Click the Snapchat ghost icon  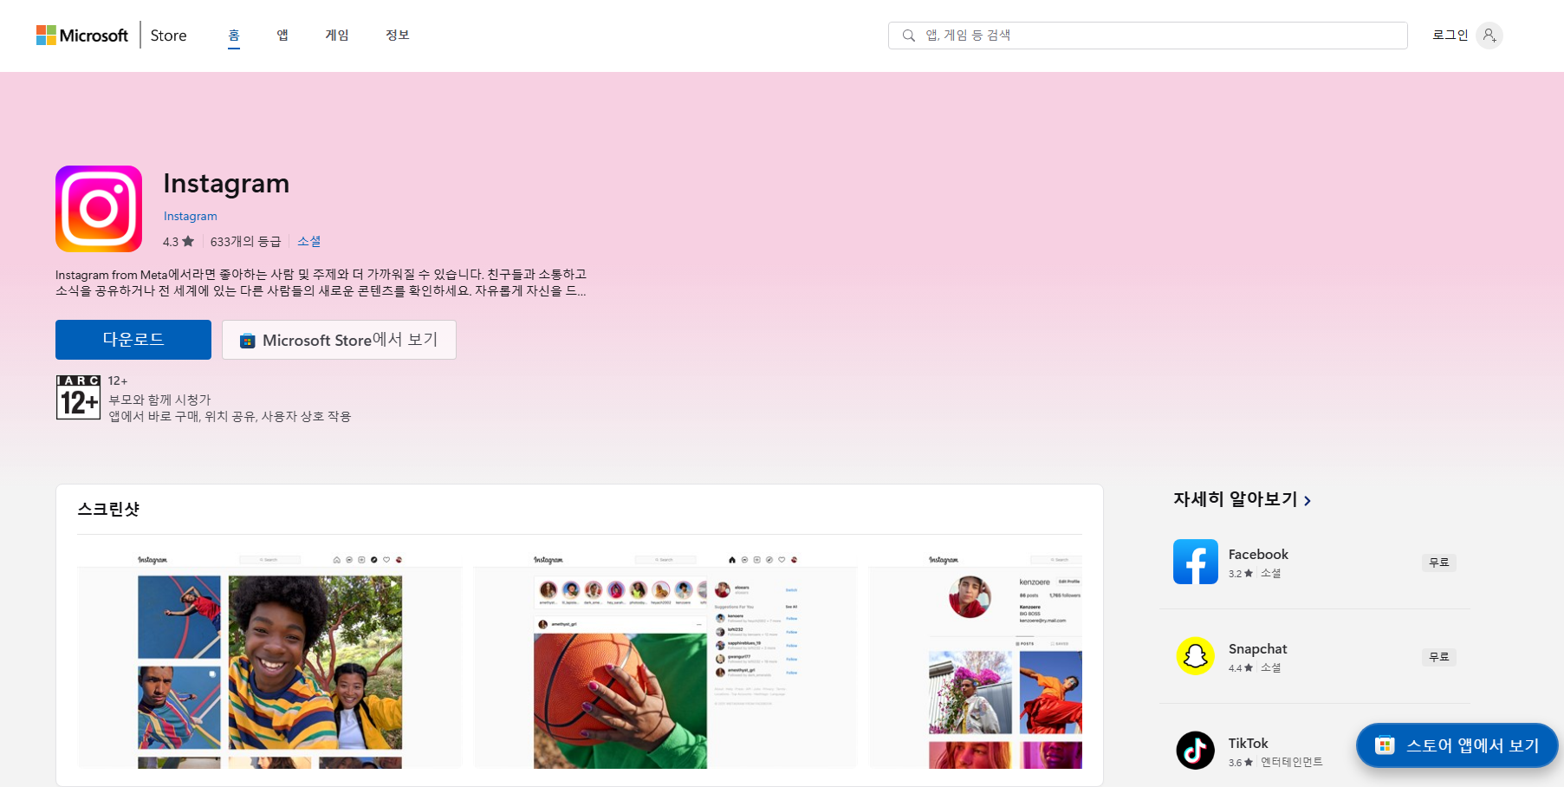(x=1196, y=656)
